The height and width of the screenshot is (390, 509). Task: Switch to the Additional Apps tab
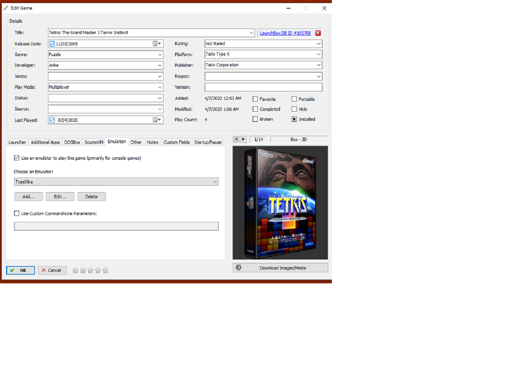[x=45, y=142]
